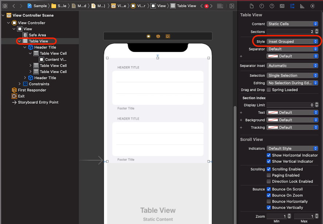This screenshot has width=323, height=224.
Task: Add variation for Section Index Text color
Action: click(241, 113)
